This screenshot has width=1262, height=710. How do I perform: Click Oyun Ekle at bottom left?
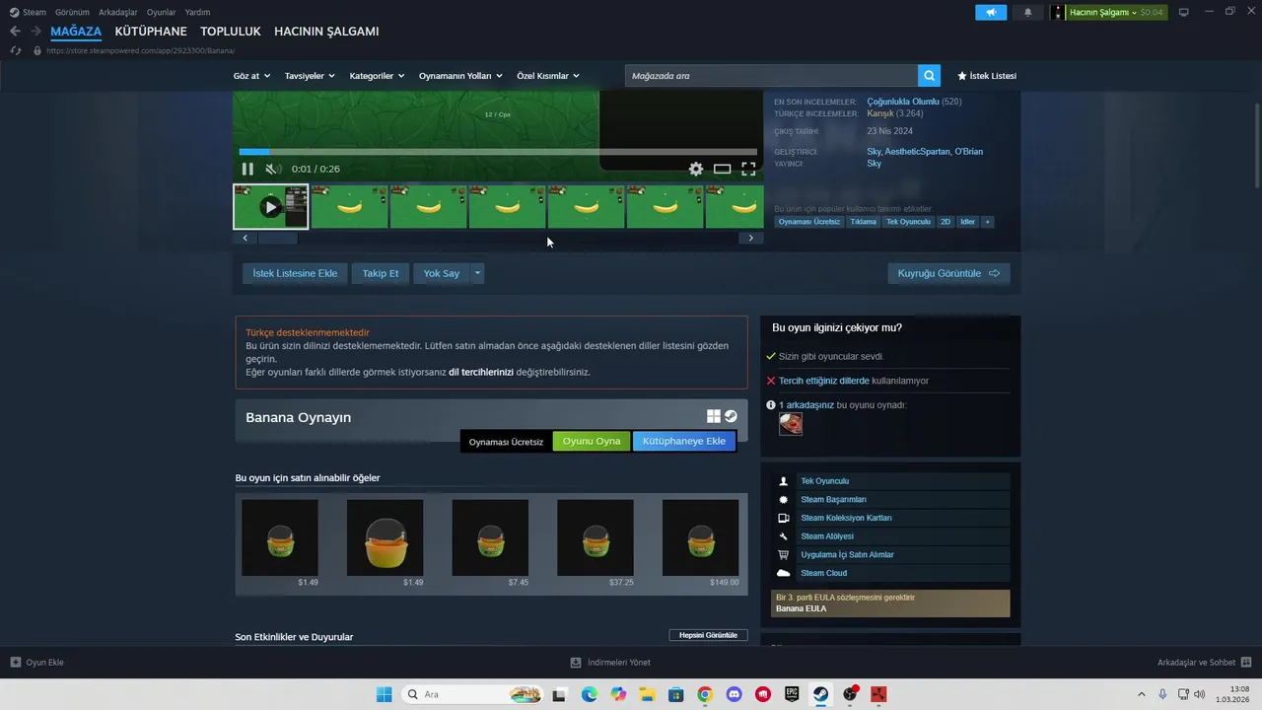(x=37, y=663)
